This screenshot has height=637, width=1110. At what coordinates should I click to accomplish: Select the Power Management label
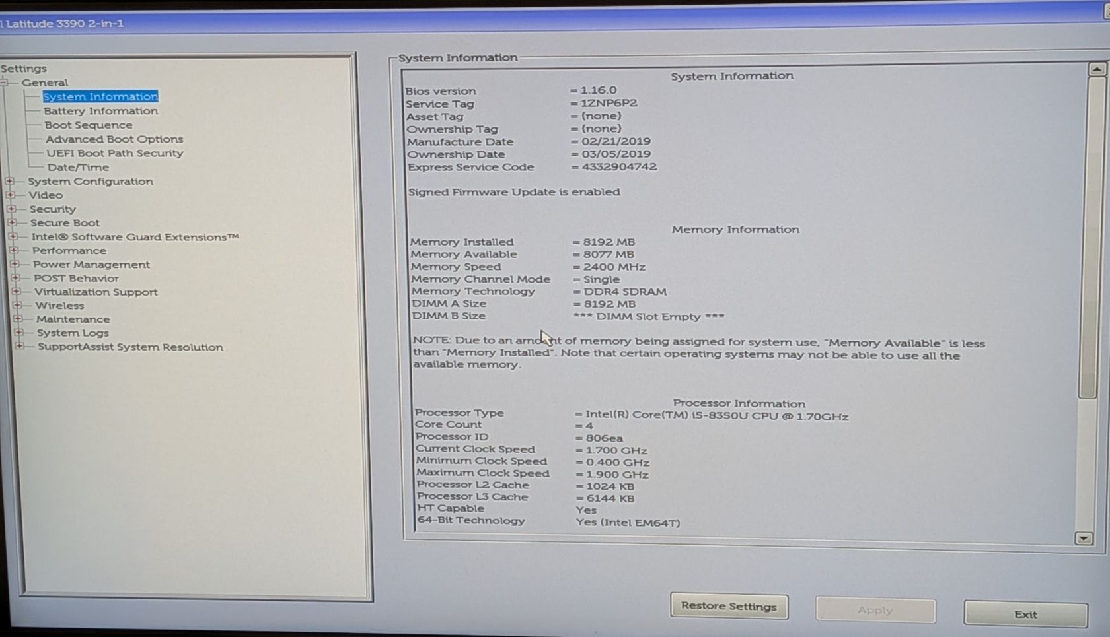[x=91, y=265]
